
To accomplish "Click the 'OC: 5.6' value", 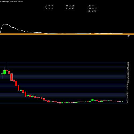I will (91, 6).
